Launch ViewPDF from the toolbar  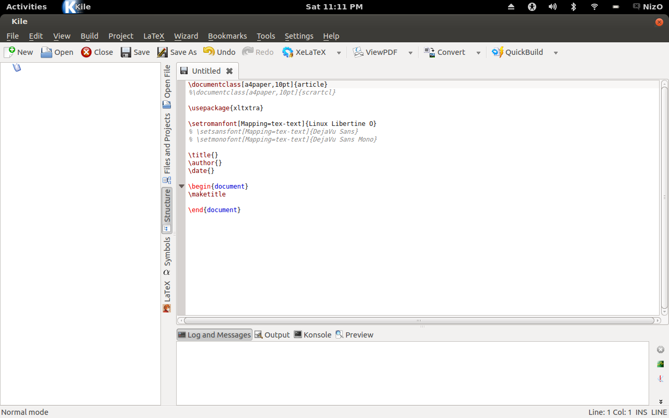(375, 52)
